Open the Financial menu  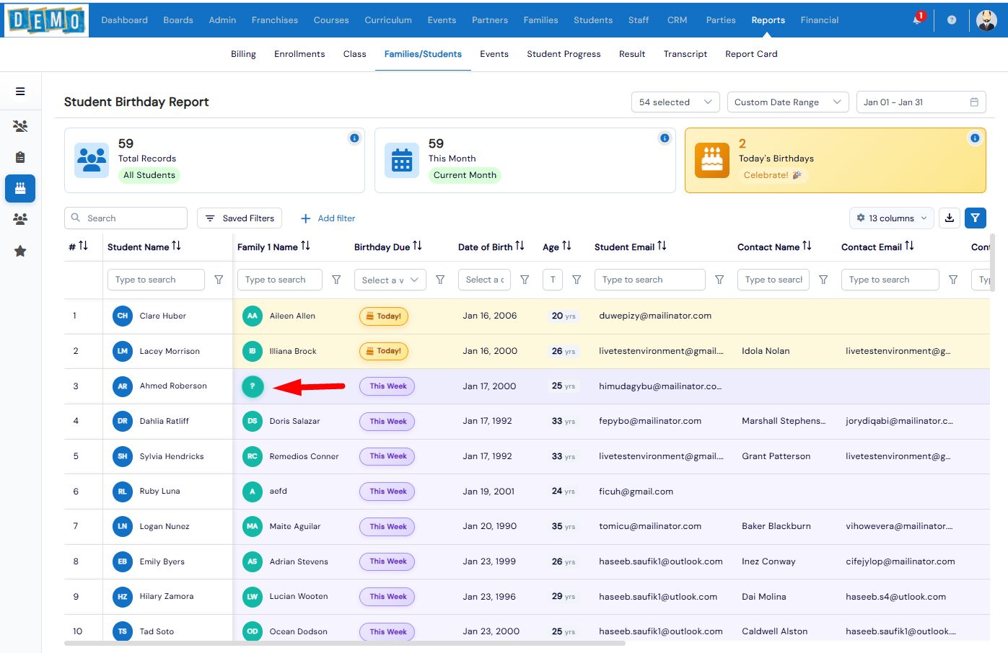[x=819, y=20]
